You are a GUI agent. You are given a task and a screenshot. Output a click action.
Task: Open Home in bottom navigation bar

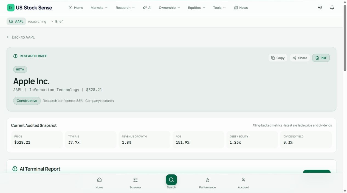(x=99, y=183)
